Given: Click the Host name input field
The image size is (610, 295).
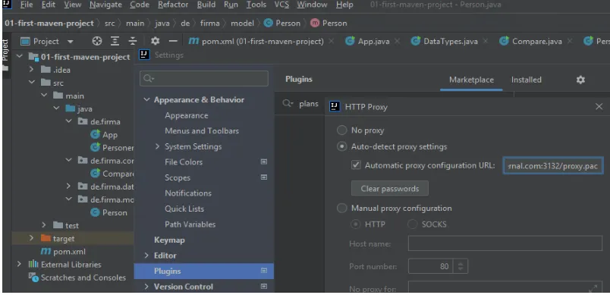Looking at the screenshot, I should (x=505, y=243).
